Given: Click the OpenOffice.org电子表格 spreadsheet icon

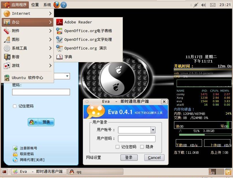Looking at the screenshot, I should 60,31.
